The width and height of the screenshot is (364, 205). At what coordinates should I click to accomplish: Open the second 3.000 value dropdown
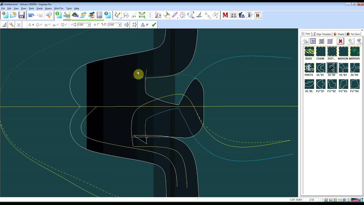point(120,25)
